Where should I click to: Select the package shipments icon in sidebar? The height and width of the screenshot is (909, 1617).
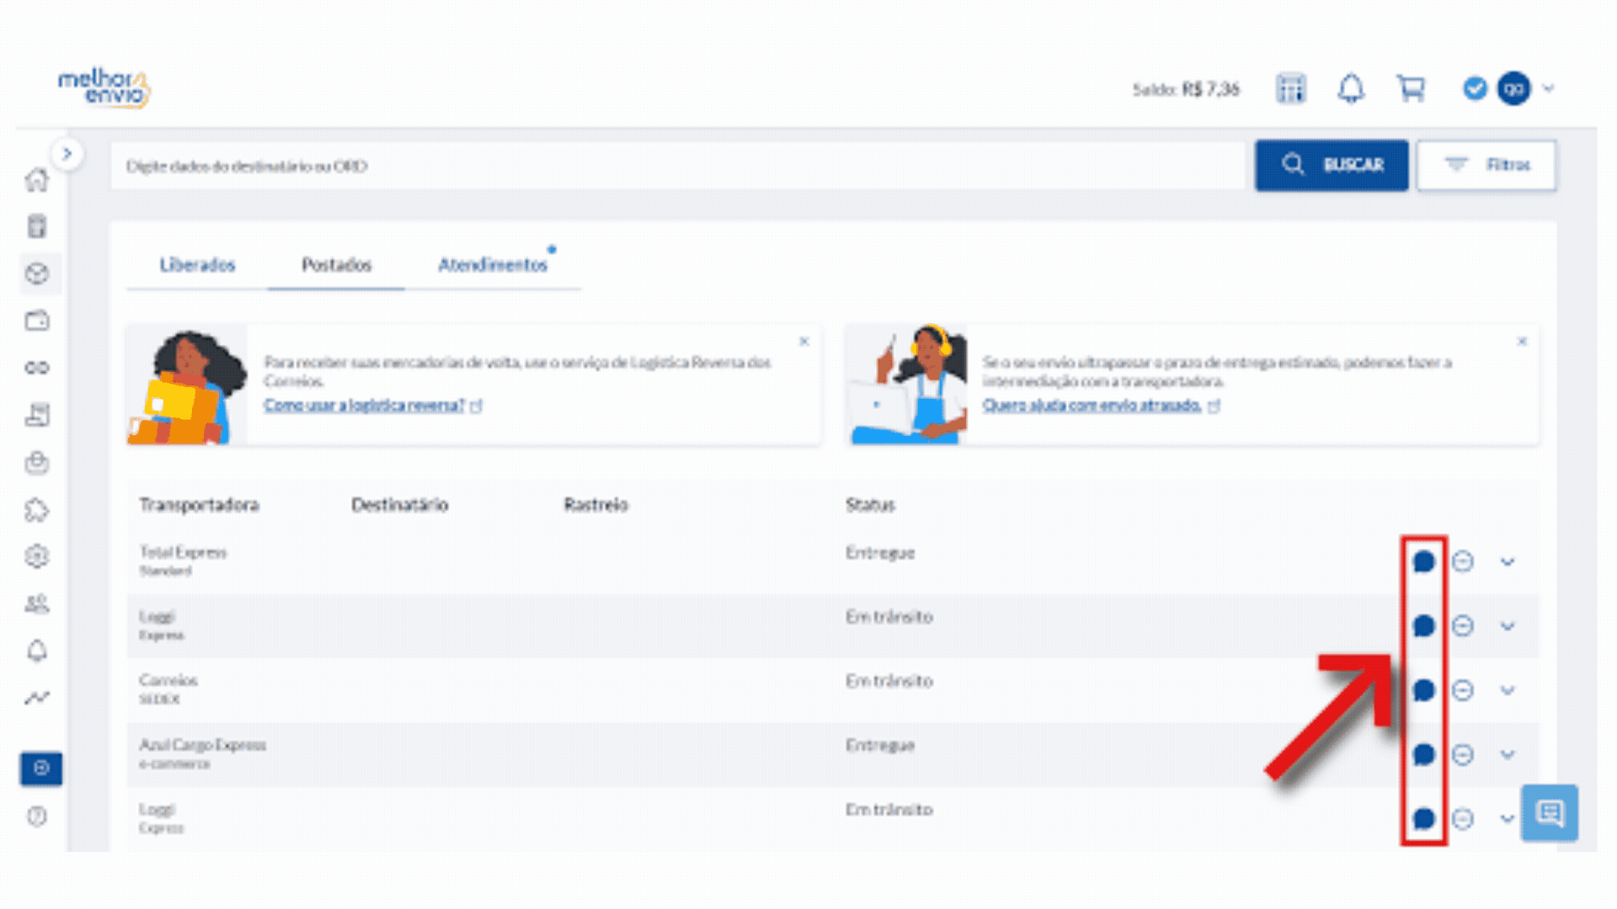[37, 274]
